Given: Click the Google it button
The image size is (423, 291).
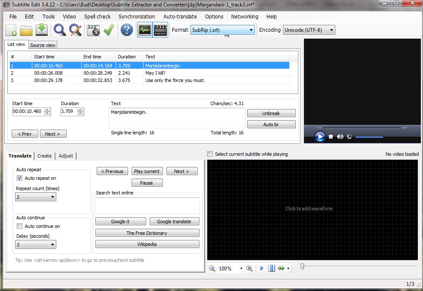Looking at the screenshot, I should (120, 221).
